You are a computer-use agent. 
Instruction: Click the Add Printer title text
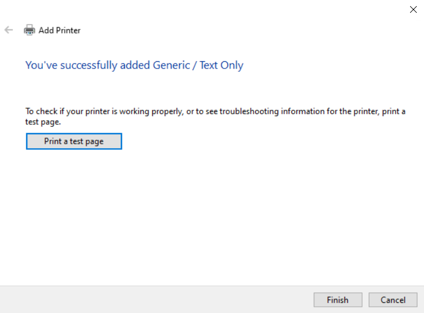click(60, 31)
